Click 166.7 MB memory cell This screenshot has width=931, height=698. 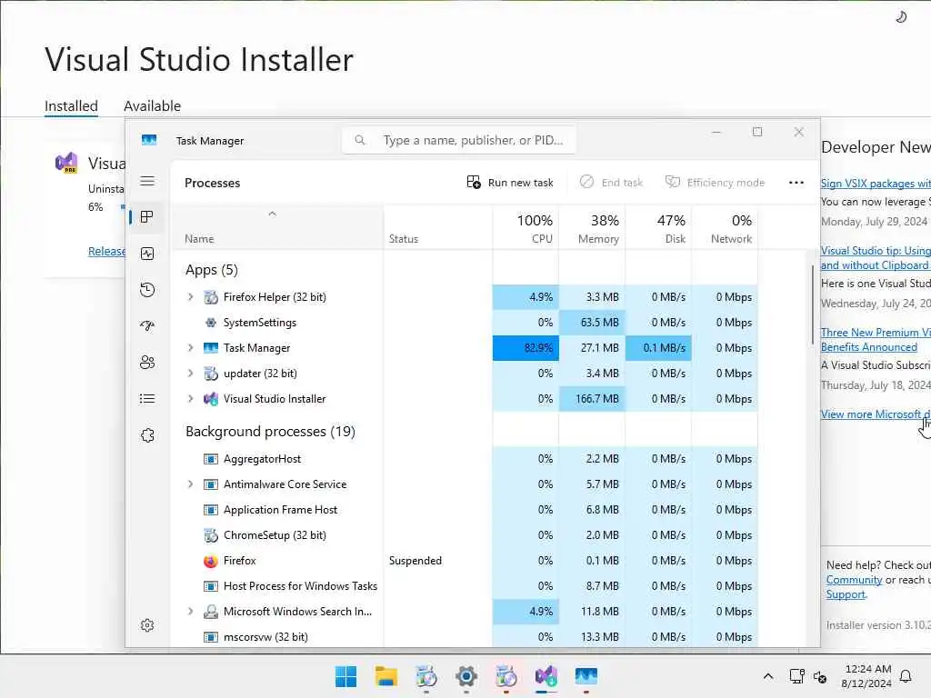[592, 399]
